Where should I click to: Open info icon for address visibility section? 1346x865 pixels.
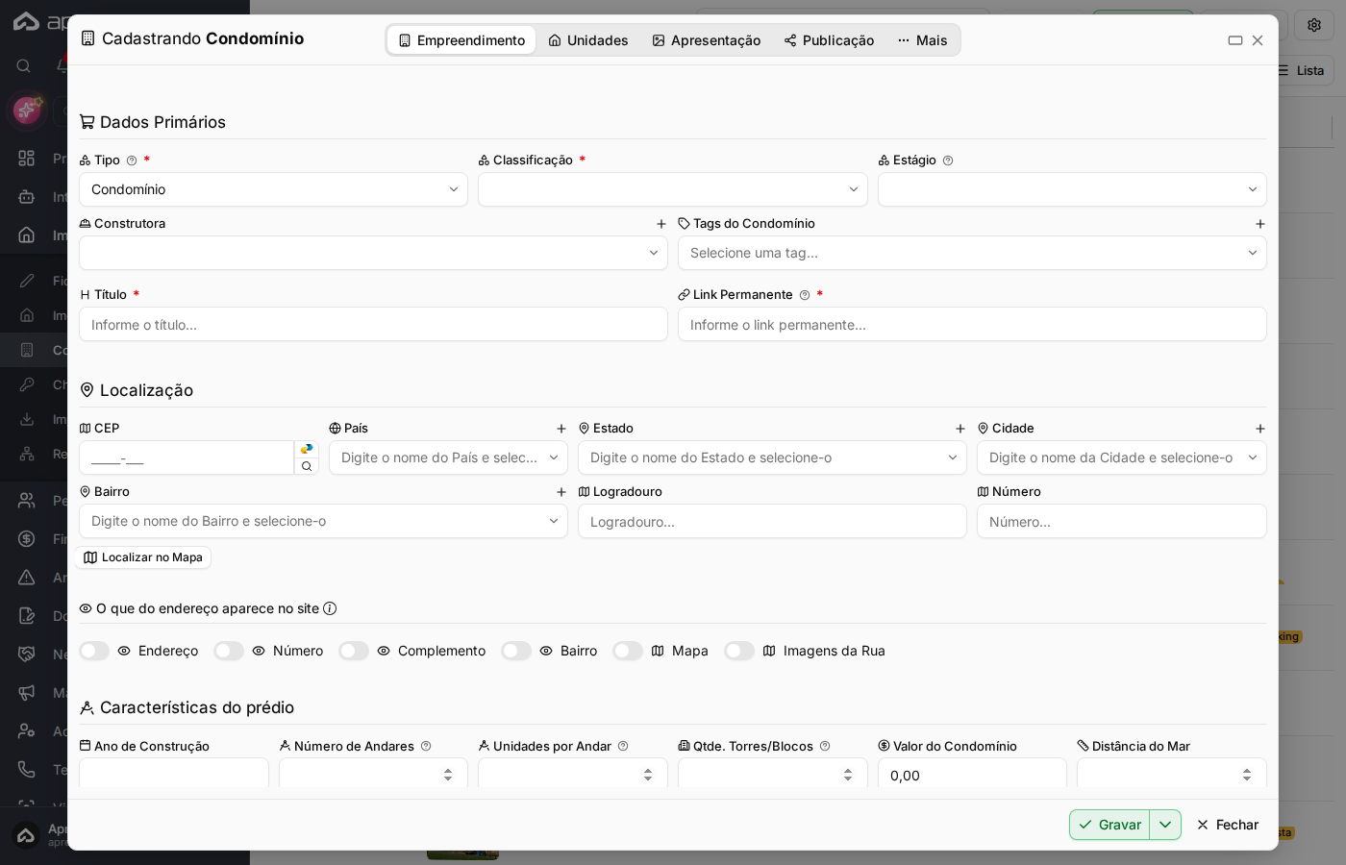(x=330, y=608)
